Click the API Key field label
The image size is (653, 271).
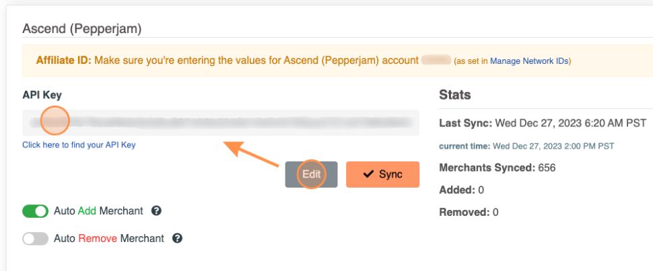[x=42, y=95]
